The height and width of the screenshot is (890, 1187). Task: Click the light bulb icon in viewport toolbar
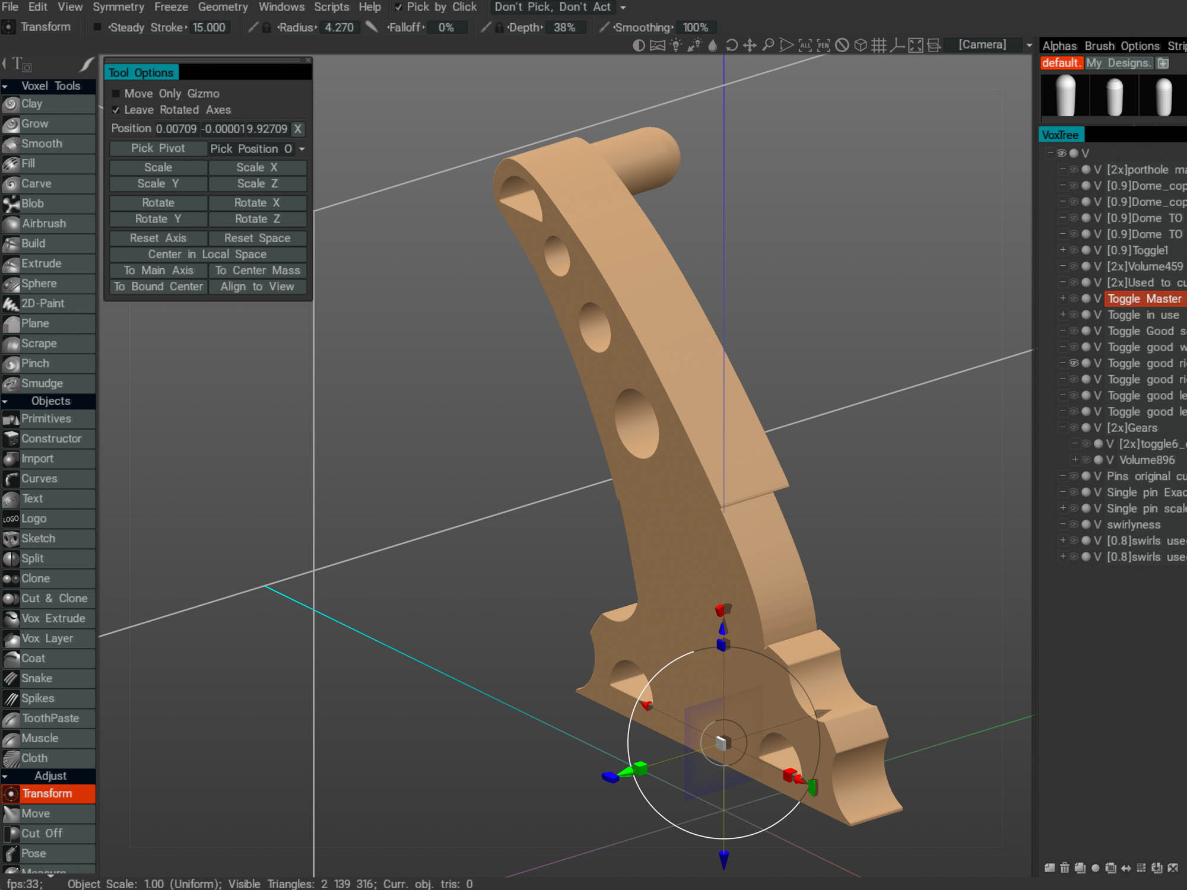(675, 45)
